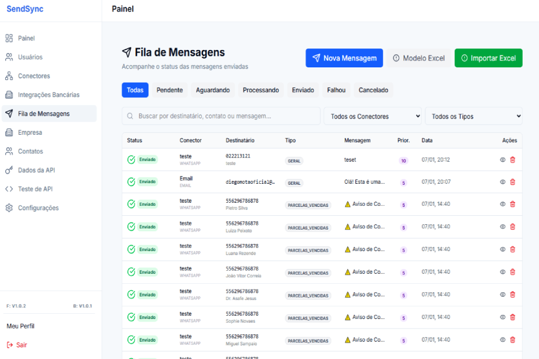Open the Todos os Conectores dropdown

373,116
